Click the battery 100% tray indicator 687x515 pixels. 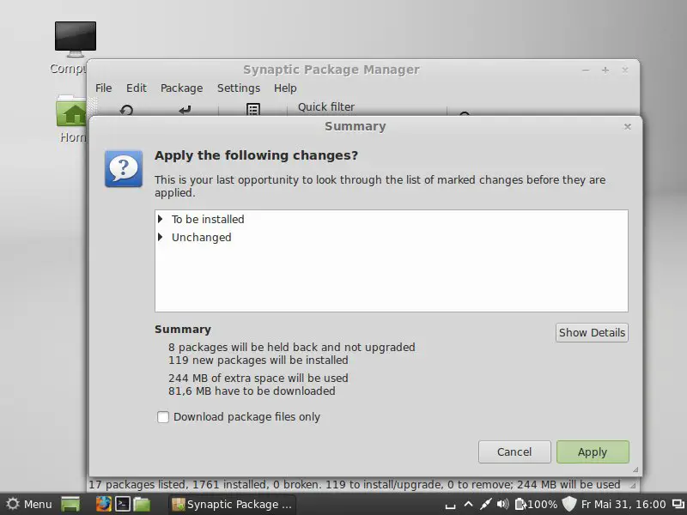[536, 505]
